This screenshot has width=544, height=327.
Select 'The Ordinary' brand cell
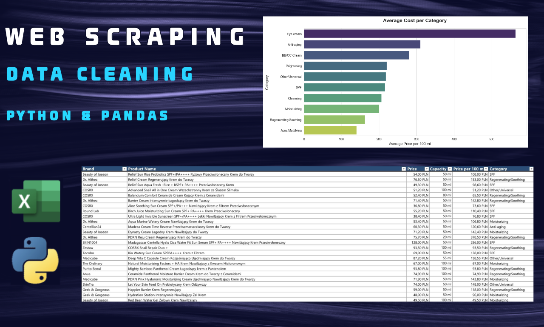(104, 263)
